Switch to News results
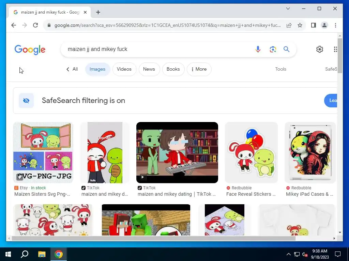Viewport: 349px width, 261px height. pos(149,69)
